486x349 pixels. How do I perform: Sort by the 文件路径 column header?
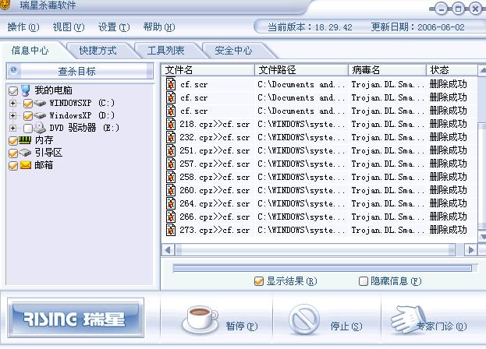(302, 70)
